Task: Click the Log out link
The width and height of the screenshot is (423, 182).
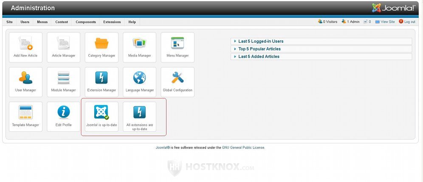Action: pos(409,22)
